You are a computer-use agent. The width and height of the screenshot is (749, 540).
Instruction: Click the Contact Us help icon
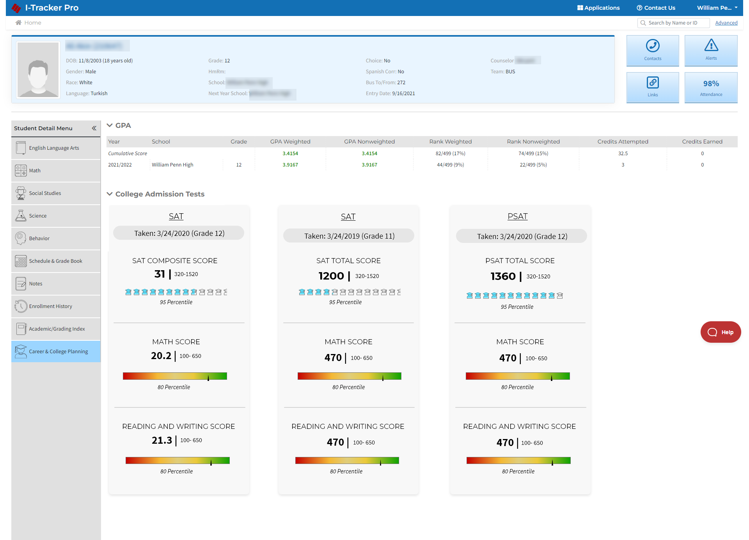(639, 8)
